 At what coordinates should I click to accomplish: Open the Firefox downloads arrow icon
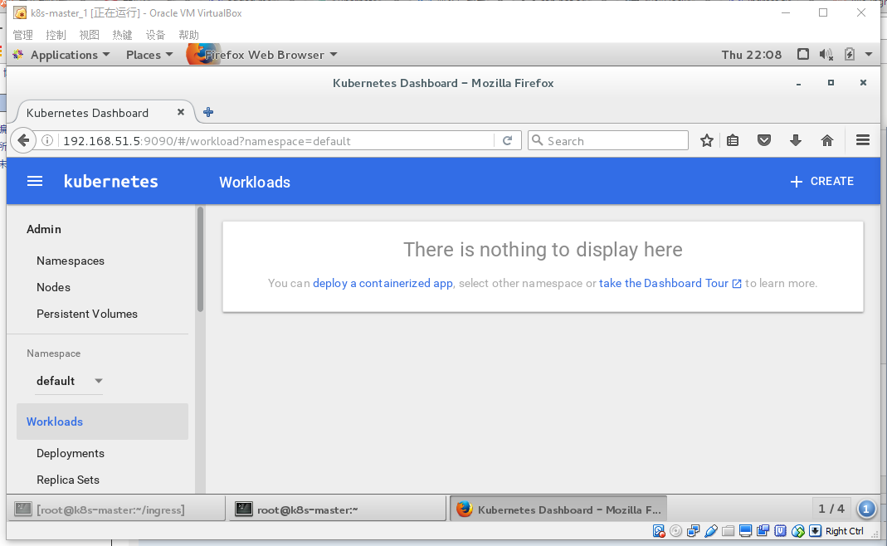pyautogui.click(x=796, y=141)
